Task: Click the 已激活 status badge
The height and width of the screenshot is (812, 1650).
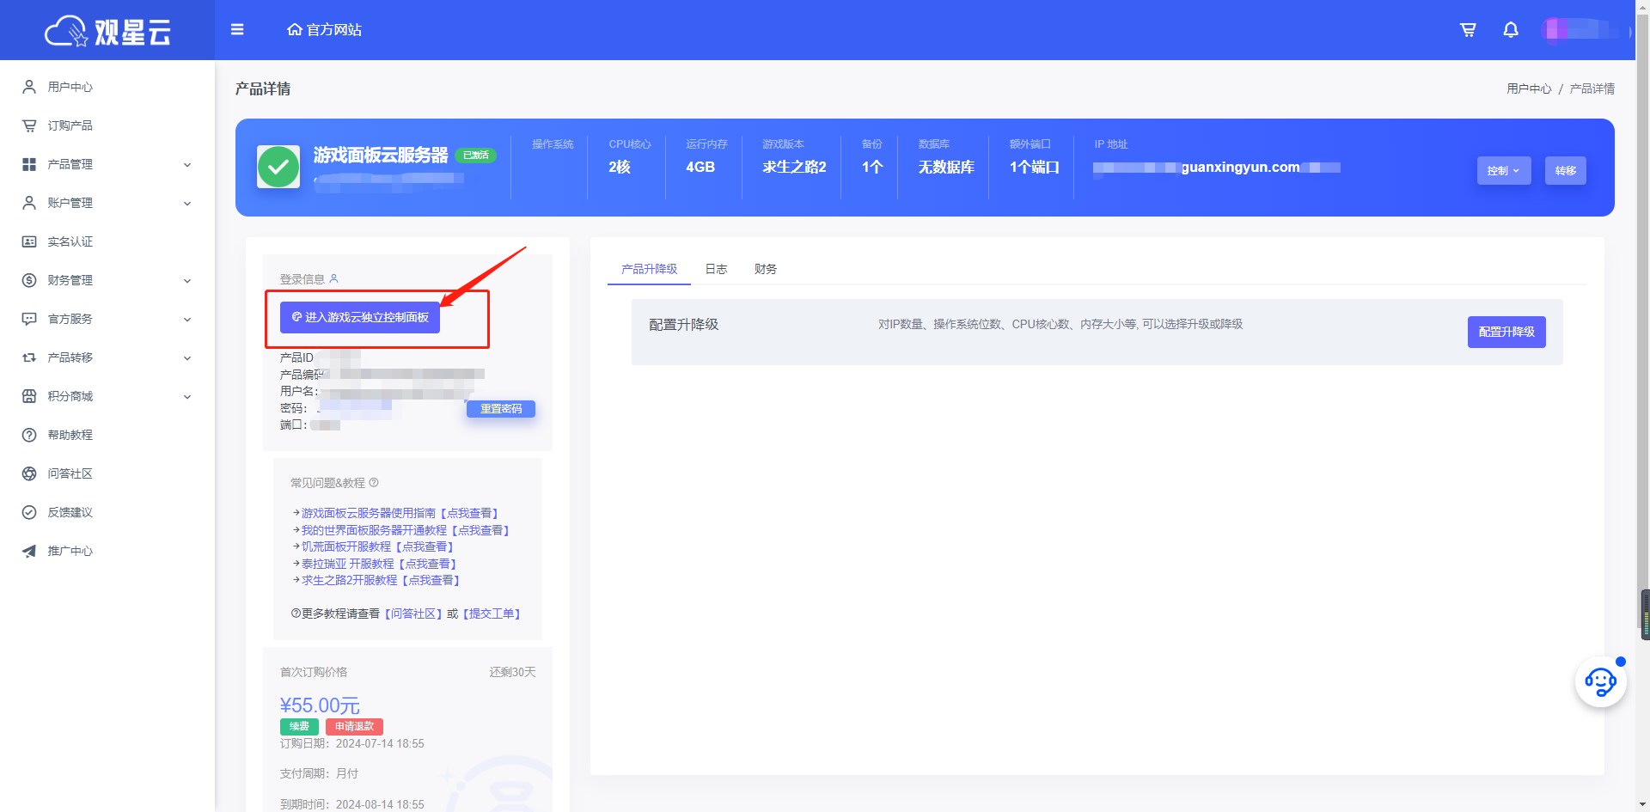Action: [x=476, y=156]
